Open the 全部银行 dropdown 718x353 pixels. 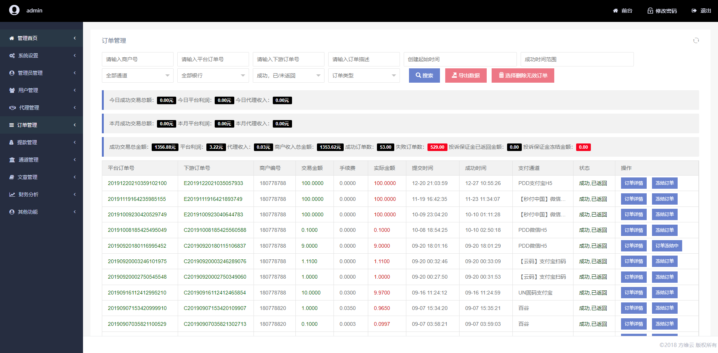coord(213,76)
